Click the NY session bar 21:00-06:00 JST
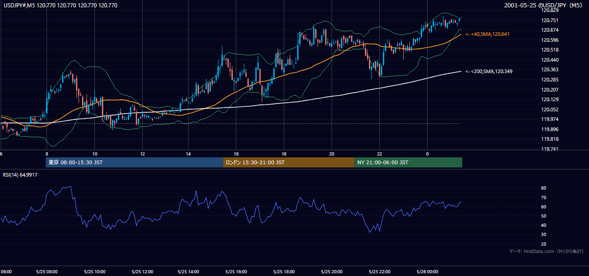589x276 pixels. (x=408, y=162)
